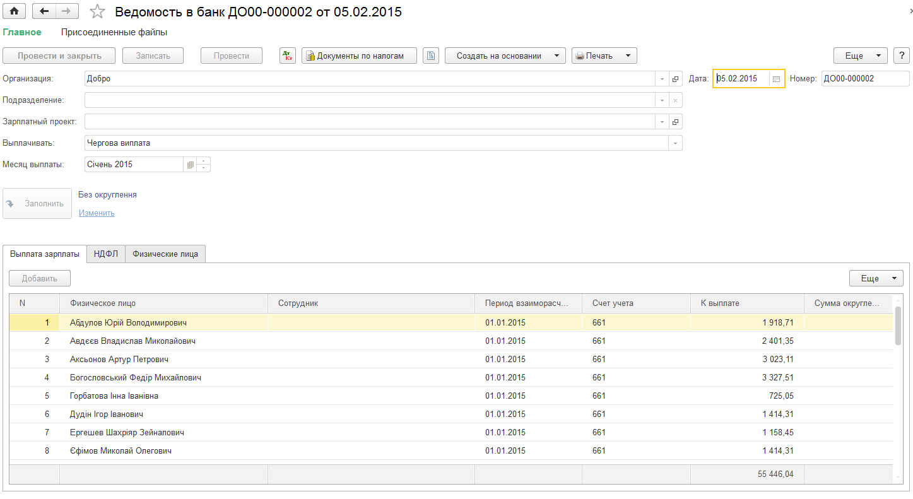
Task: Follow the Изменить link
Action: (97, 213)
